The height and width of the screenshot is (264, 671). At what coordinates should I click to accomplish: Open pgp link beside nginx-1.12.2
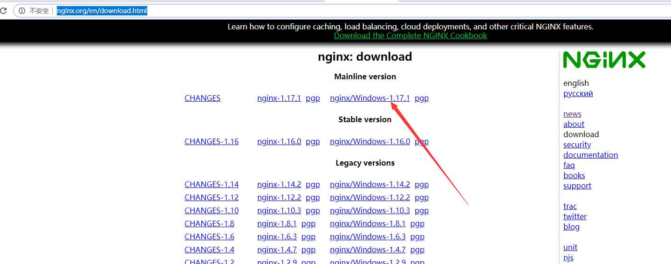pos(313,197)
